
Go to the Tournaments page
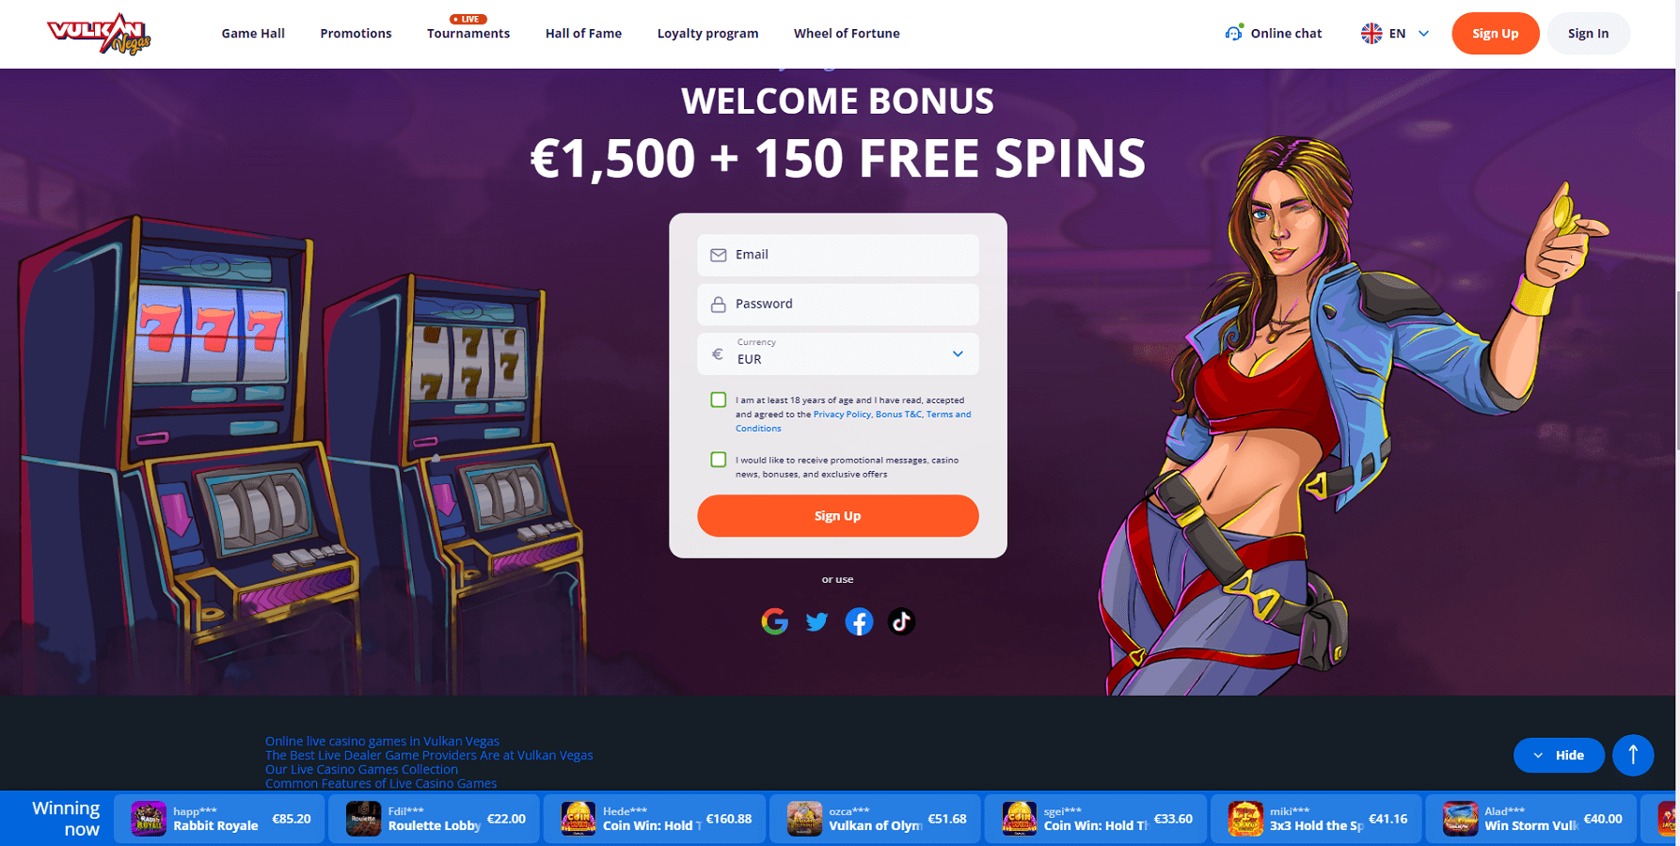pos(468,33)
